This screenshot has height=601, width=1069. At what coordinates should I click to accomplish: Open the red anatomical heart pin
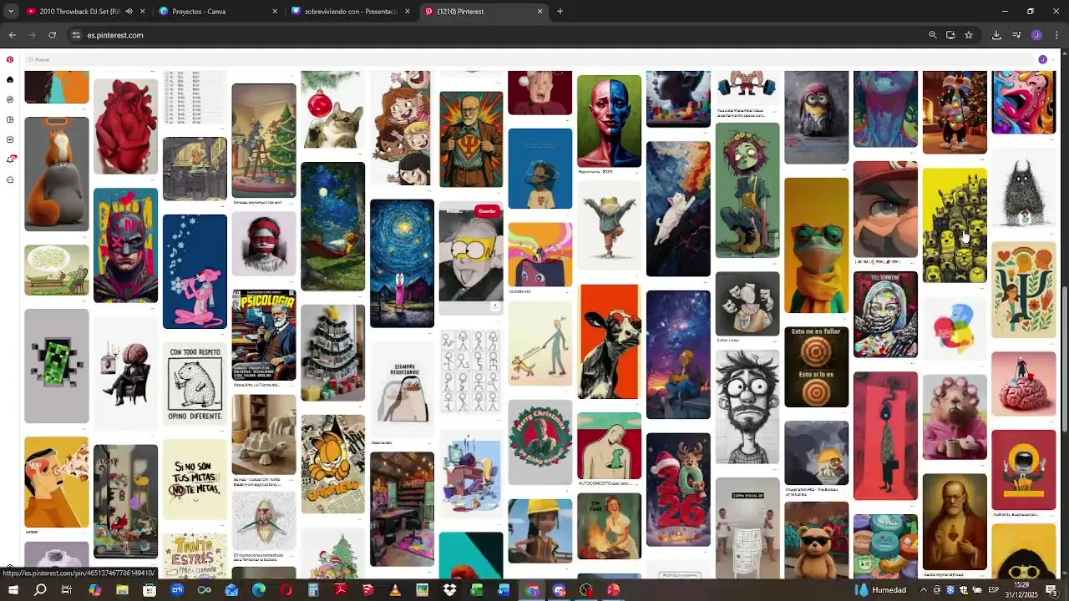125,127
